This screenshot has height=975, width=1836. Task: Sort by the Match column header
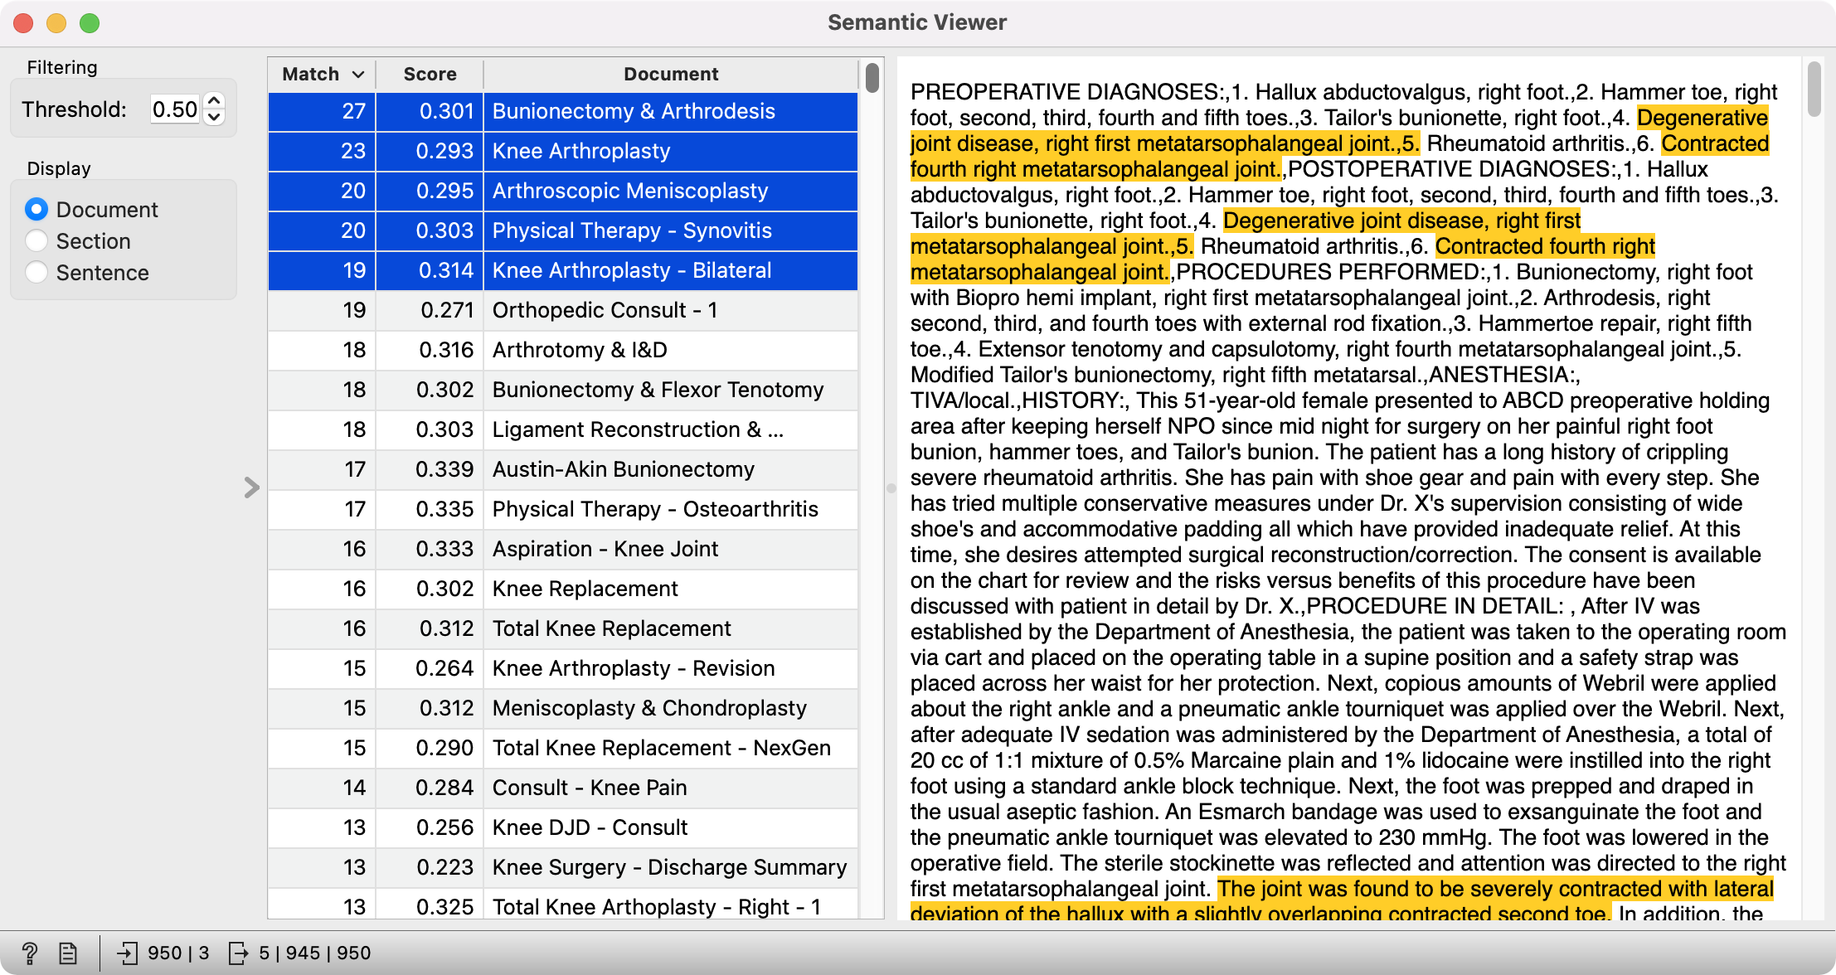322,74
